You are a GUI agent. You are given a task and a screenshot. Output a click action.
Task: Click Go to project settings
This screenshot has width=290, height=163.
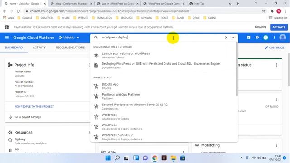28,117
